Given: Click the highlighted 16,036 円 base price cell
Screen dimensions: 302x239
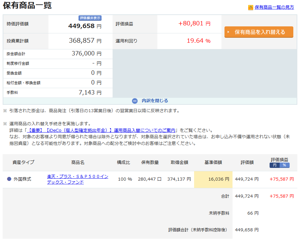Looking at the screenshot, I should (x=213, y=179).
